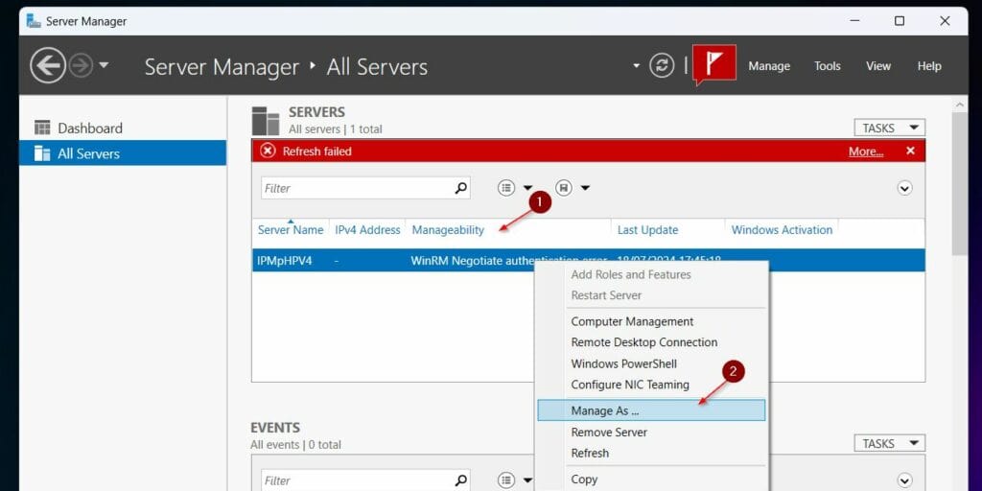Select All Servers in the sidebar
Image resolution: width=982 pixels, height=491 pixels.
pos(123,153)
